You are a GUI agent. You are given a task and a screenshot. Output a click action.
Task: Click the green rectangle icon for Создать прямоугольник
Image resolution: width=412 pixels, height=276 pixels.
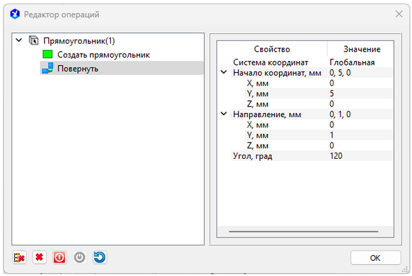pyautogui.click(x=47, y=54)
